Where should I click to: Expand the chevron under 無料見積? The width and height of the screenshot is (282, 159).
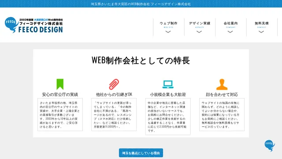click(261, 32)
